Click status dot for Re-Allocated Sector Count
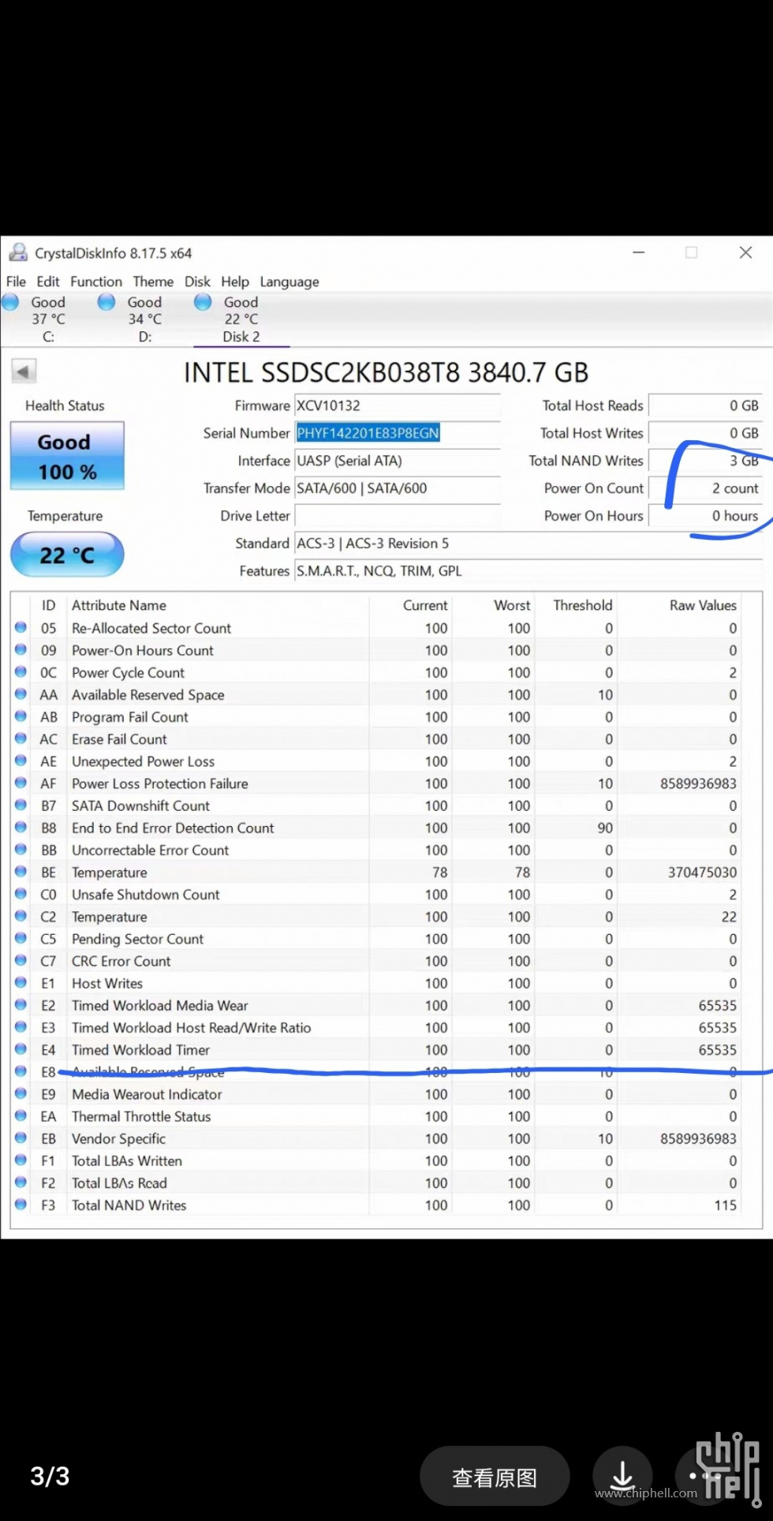This screenshot has width=773, height=1521. 21,628
